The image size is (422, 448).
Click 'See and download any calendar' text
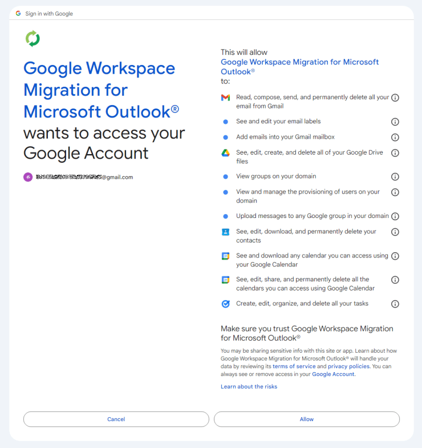312,260
